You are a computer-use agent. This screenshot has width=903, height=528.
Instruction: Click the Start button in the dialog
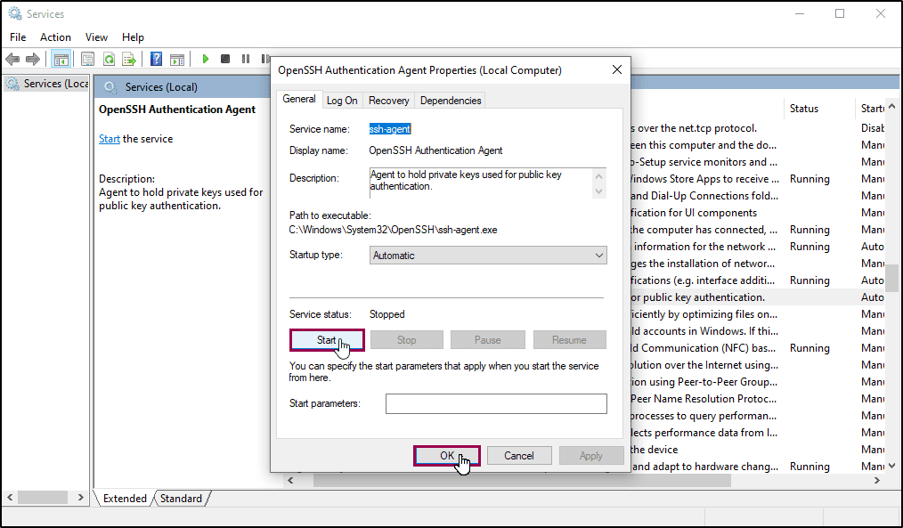point(327,340)
